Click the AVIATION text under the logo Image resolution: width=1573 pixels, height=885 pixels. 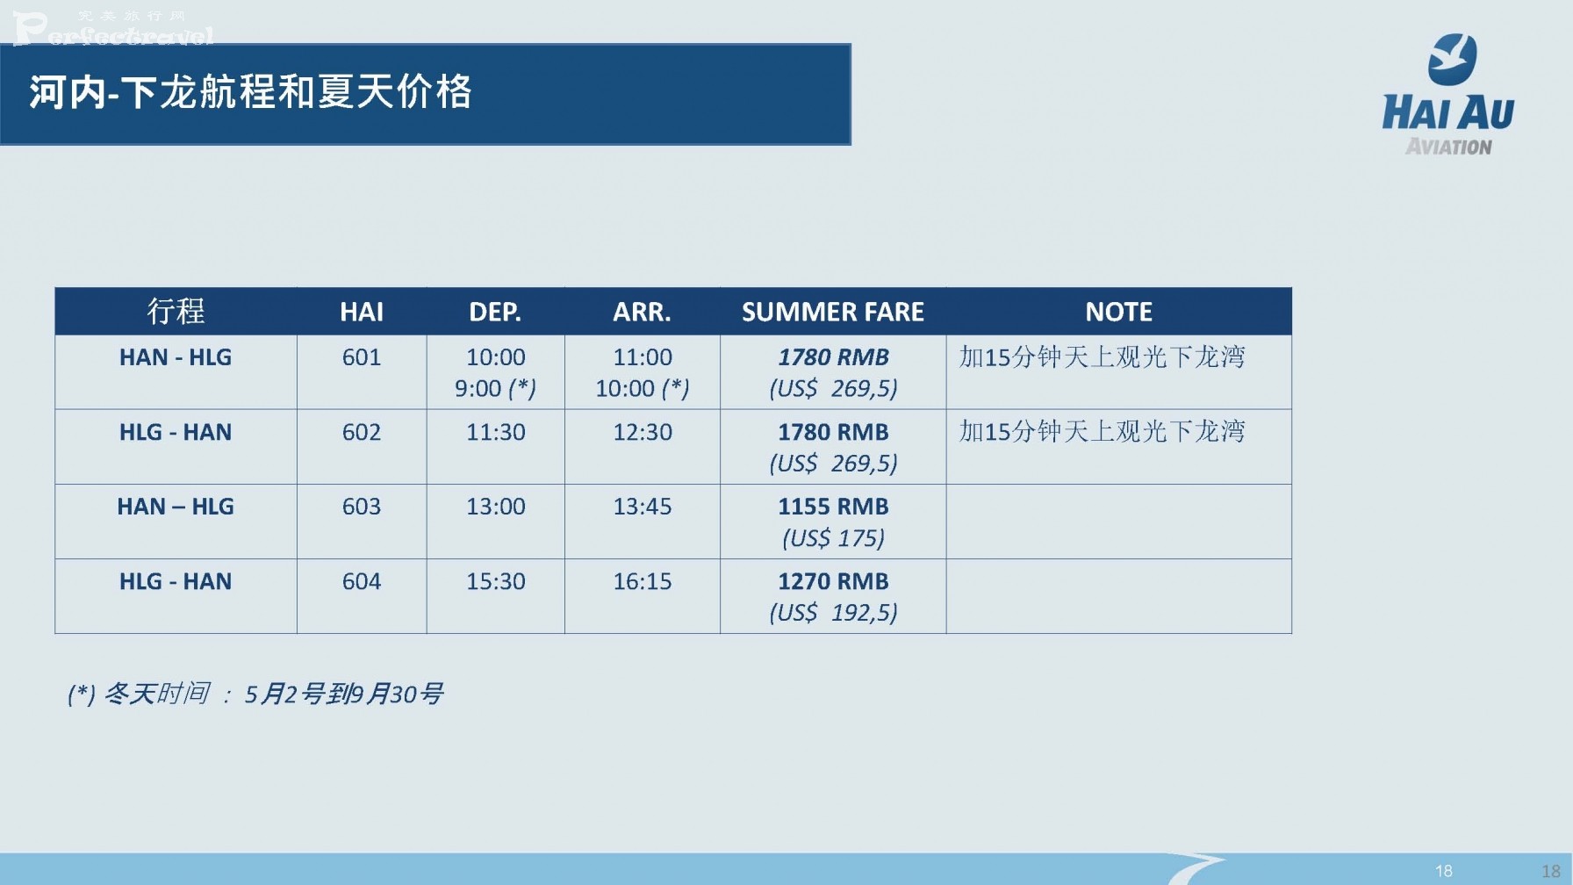[x=1448, y=147]
